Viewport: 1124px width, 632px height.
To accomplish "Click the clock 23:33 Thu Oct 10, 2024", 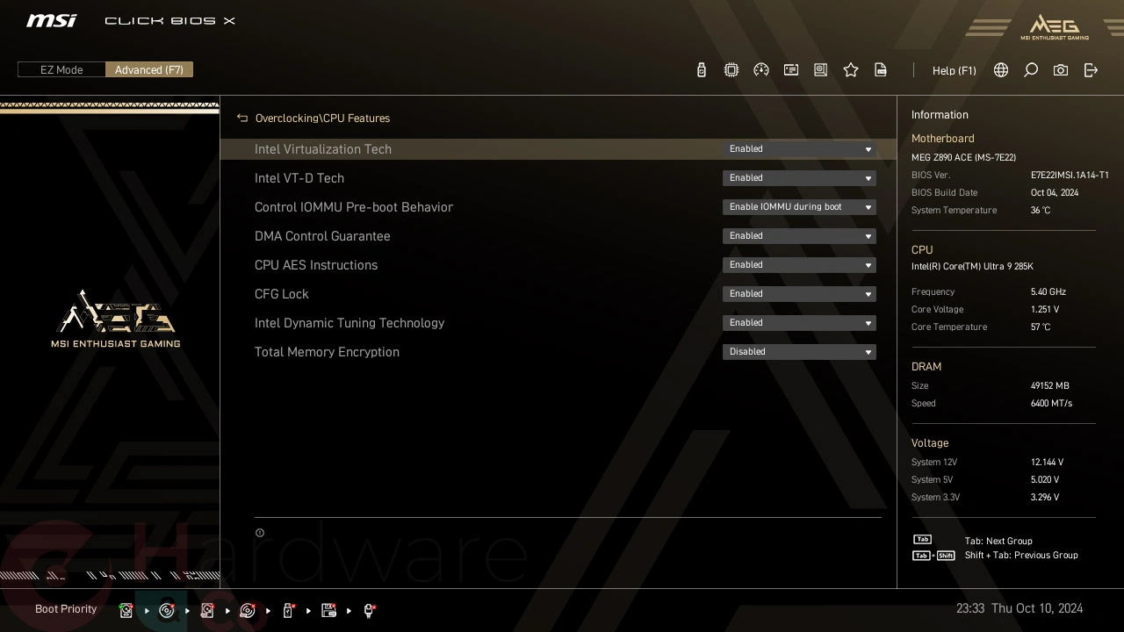I will coord(1019,608).
